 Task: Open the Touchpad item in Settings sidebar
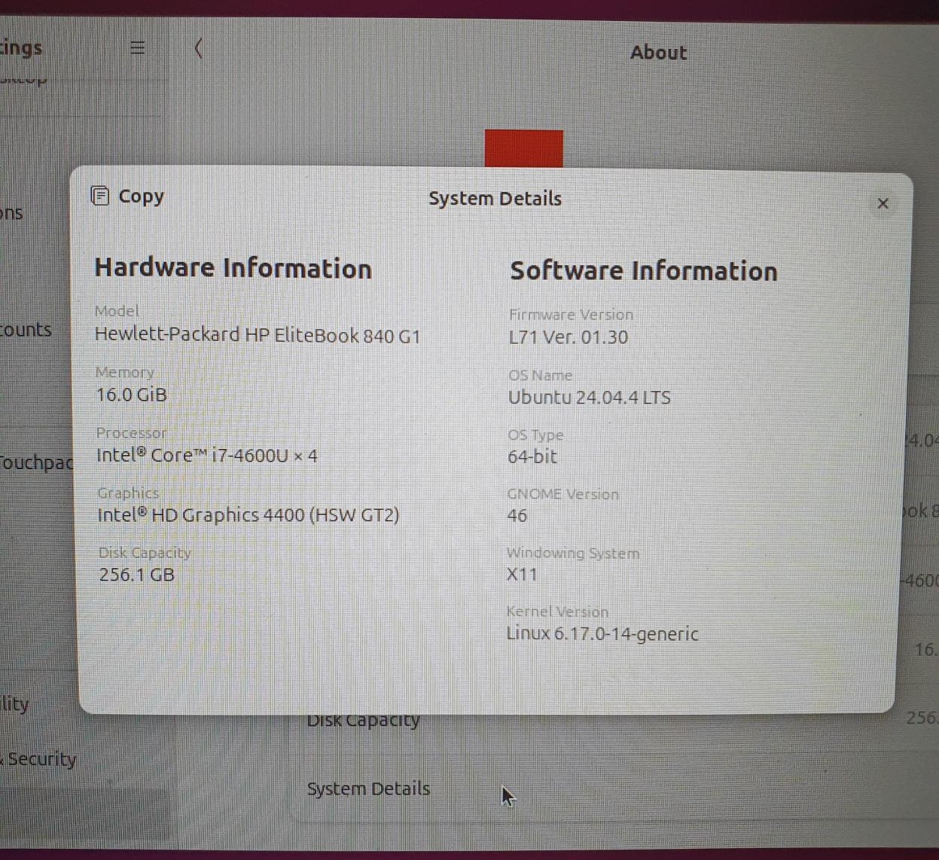coord(36,462)
